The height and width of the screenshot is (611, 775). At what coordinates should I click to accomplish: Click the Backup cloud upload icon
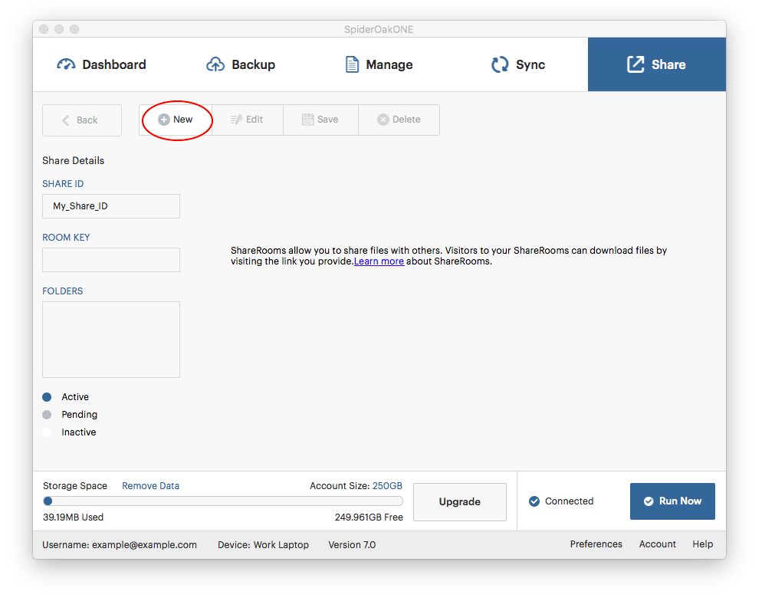coord(215,64)
